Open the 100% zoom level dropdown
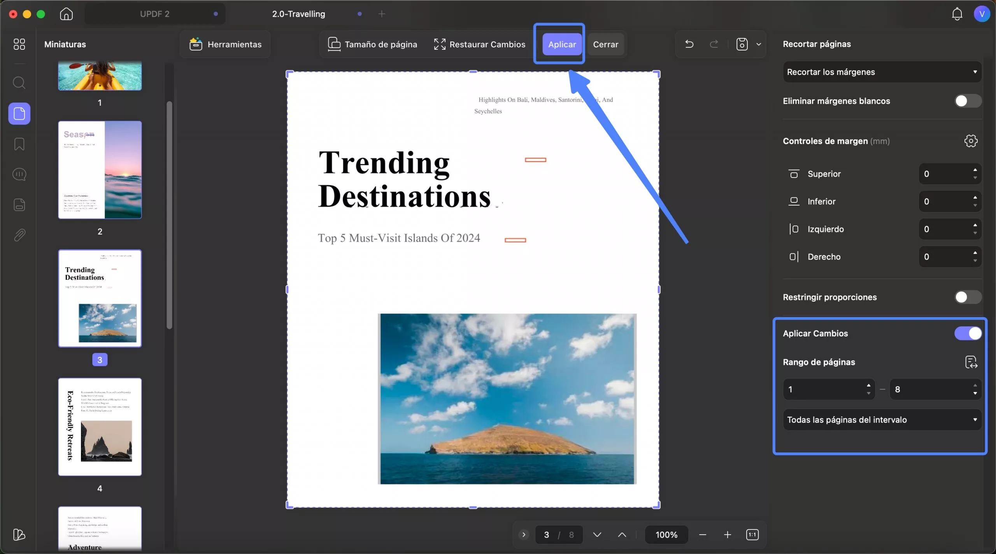Screen dimensions: 996x554 [666, 535]
